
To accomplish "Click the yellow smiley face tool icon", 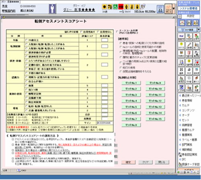I will [181, 46].
